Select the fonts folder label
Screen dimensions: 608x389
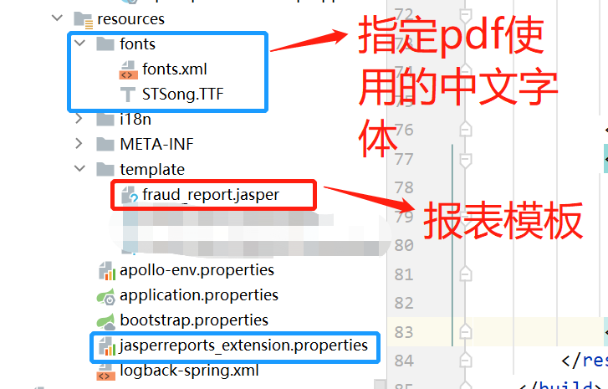138,44
